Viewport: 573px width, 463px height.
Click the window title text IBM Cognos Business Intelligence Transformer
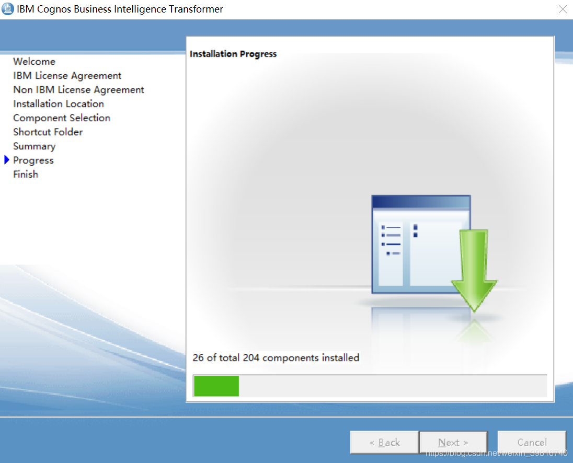click(120, 9)
